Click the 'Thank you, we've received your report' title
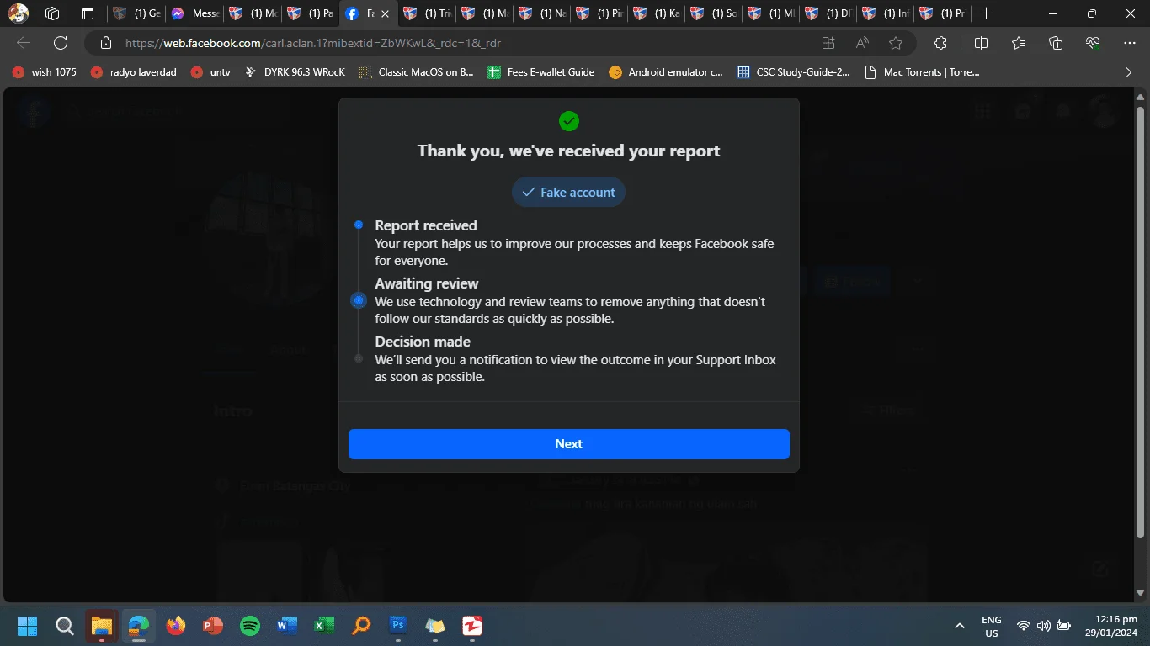 568,151
